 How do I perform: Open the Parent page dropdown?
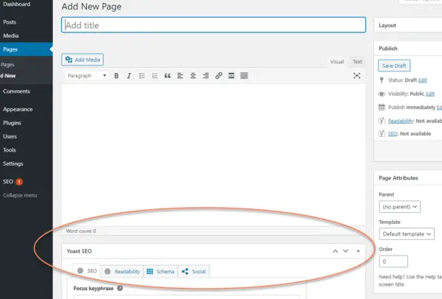click(400, 206)
